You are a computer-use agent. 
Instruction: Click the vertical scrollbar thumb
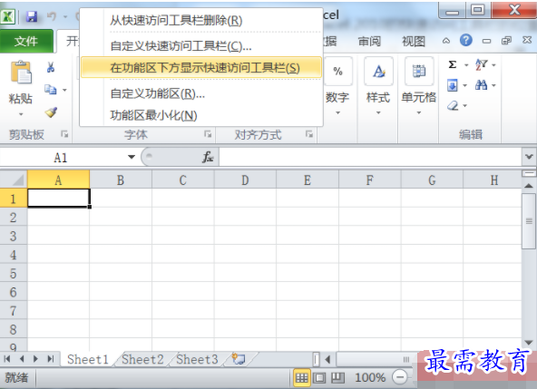(529, 221)
